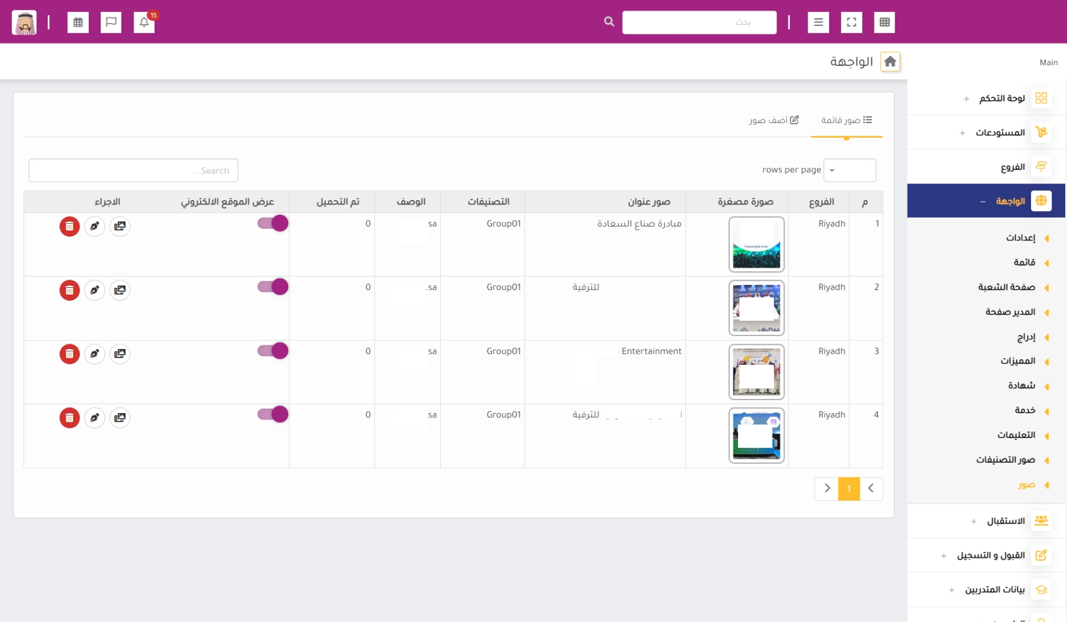
Task: Click the calendar icon in top bar
Action: tap(78, 22)
